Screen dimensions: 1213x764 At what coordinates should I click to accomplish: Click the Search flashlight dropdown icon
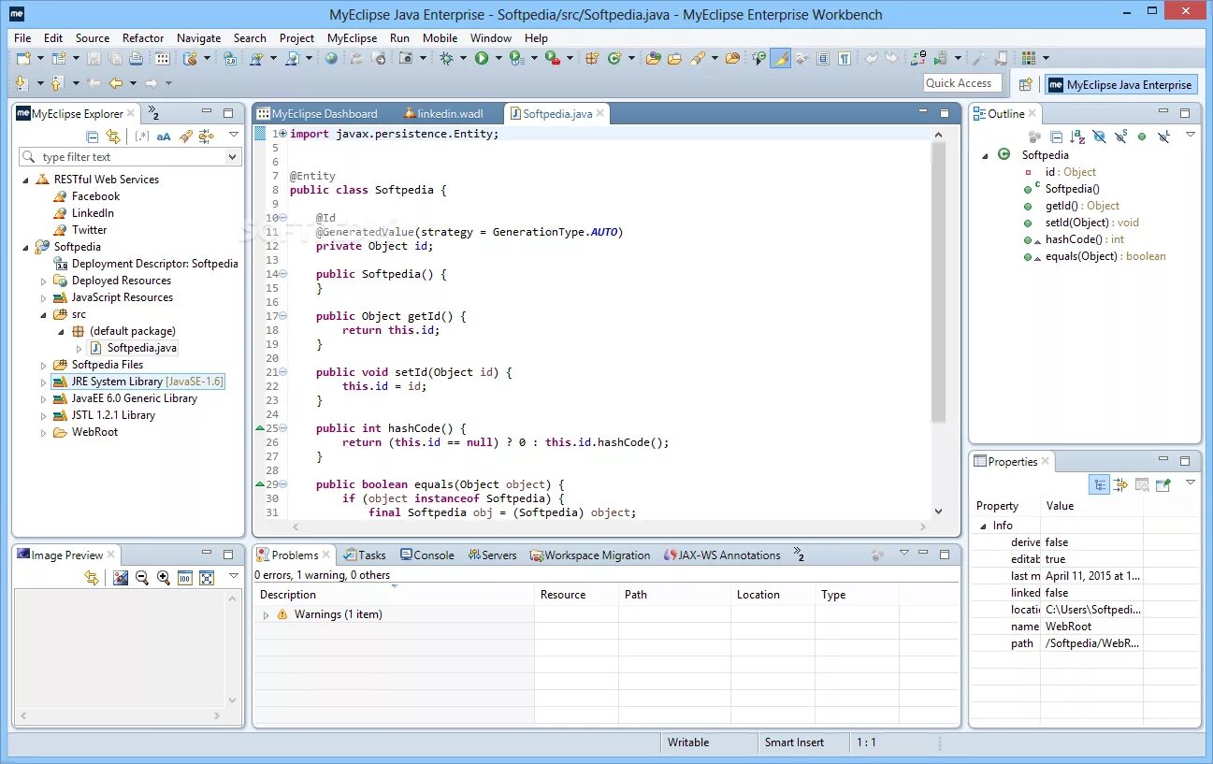tap(697, 58)
